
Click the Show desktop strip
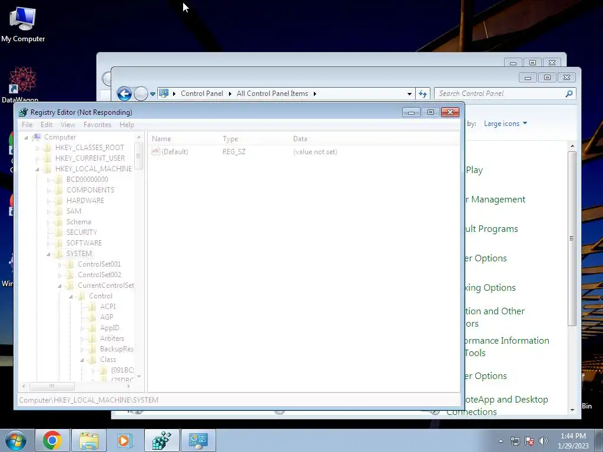(599, 440)
